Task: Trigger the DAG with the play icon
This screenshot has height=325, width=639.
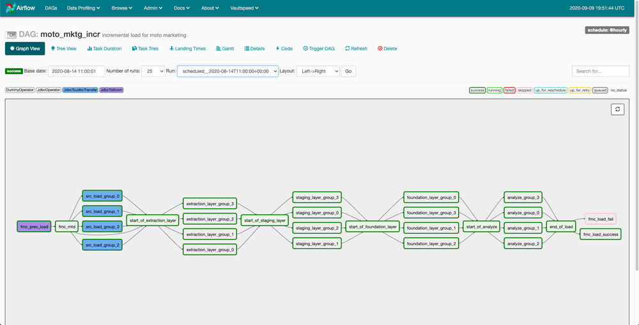Action: [x=305, y=49]
